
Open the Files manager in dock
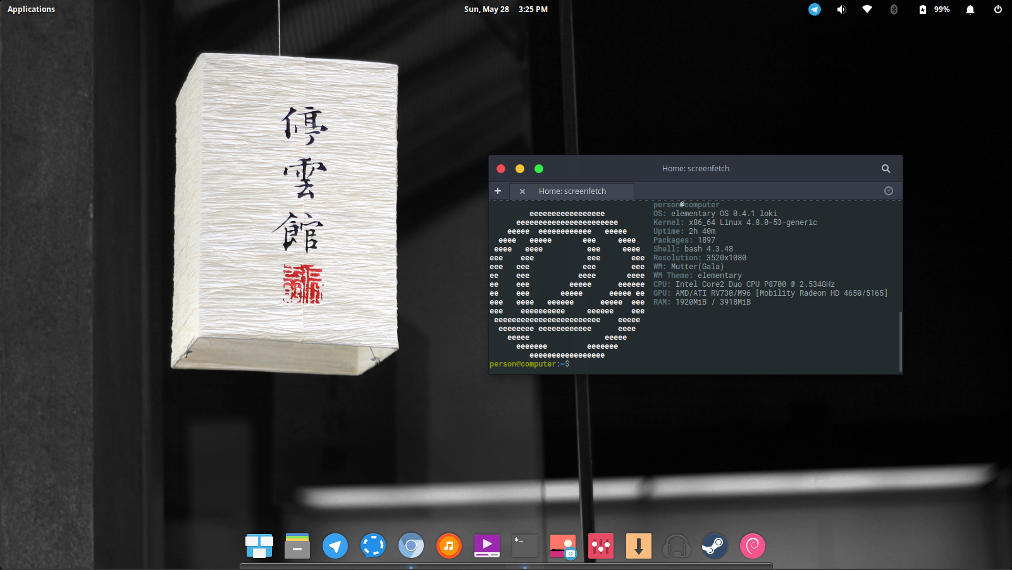[x=297, y=546]
